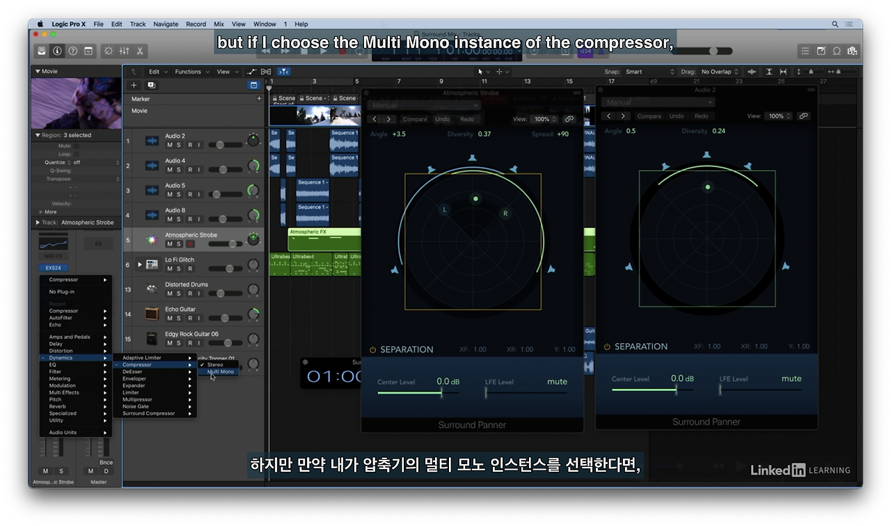Record-enable the Audio 5 track
The width and height of the screenshot is (891, 526).
pyautogui.click(x=189, y=194)
